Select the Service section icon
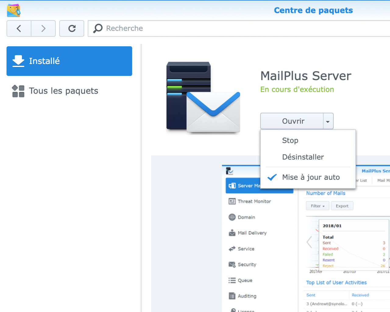The height and width of the screenshot is (312, 390). tap(232, 249)
